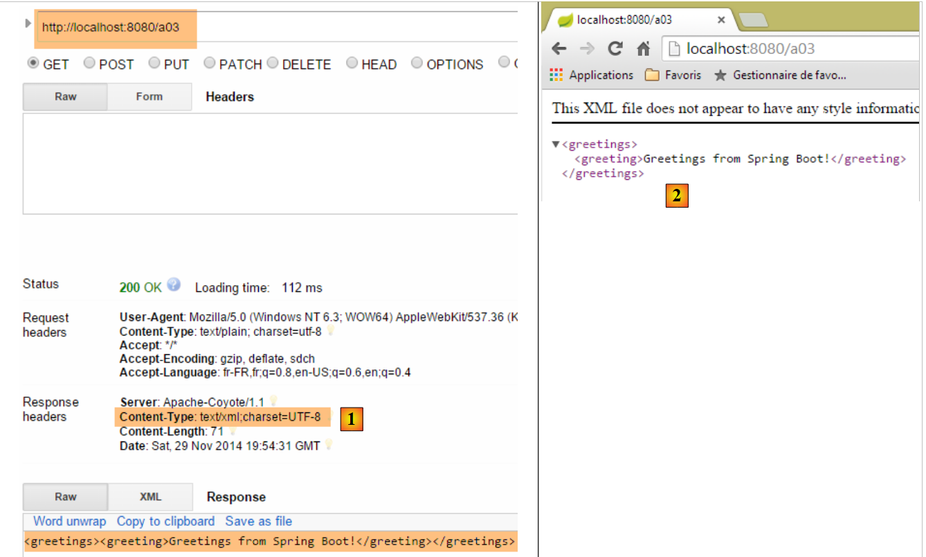The width and height of the screenshot is (926, 557).
Task: Choose the DELETE method radio button
Action: point(273,64)
